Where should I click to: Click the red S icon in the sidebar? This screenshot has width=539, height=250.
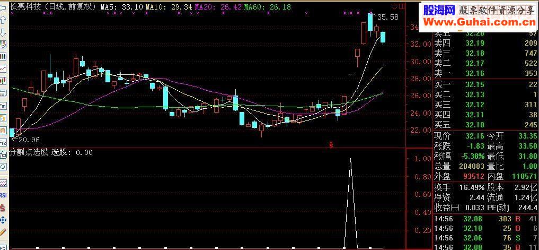pos(3,208)
